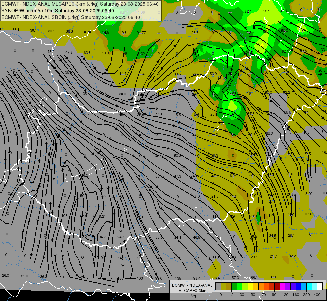Viewport: 327px width, 301px height.
Task: Click the map value 135
Action: (178, 278)
